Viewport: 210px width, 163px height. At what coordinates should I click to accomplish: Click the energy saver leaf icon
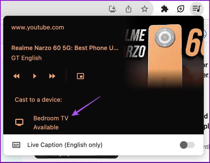coord(181,9)
